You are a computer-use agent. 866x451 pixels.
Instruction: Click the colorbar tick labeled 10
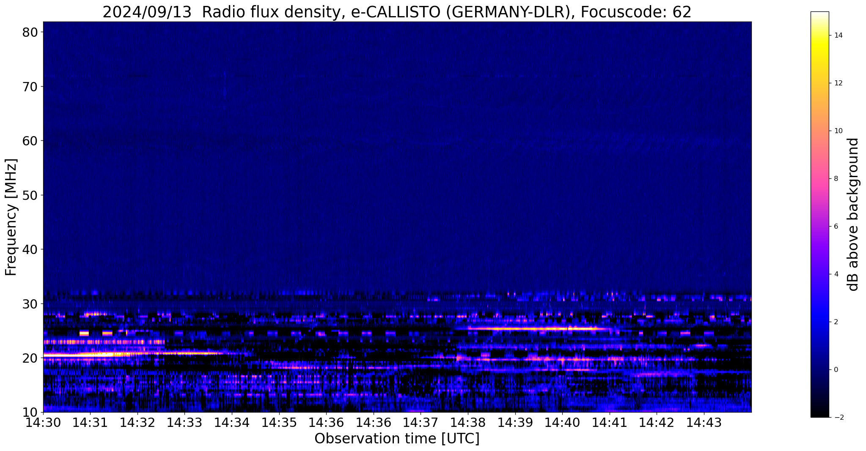[x=837, y=131]
